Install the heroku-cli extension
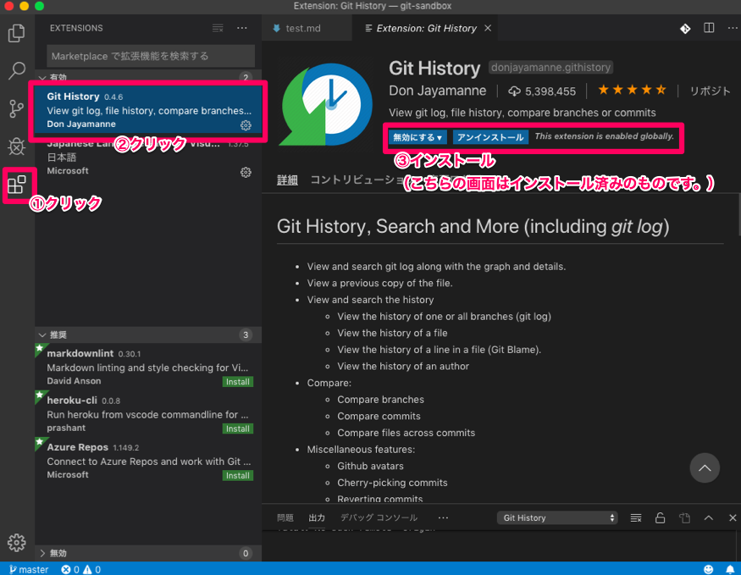This screenshot has height=575, width=741. tap(238, 428)
